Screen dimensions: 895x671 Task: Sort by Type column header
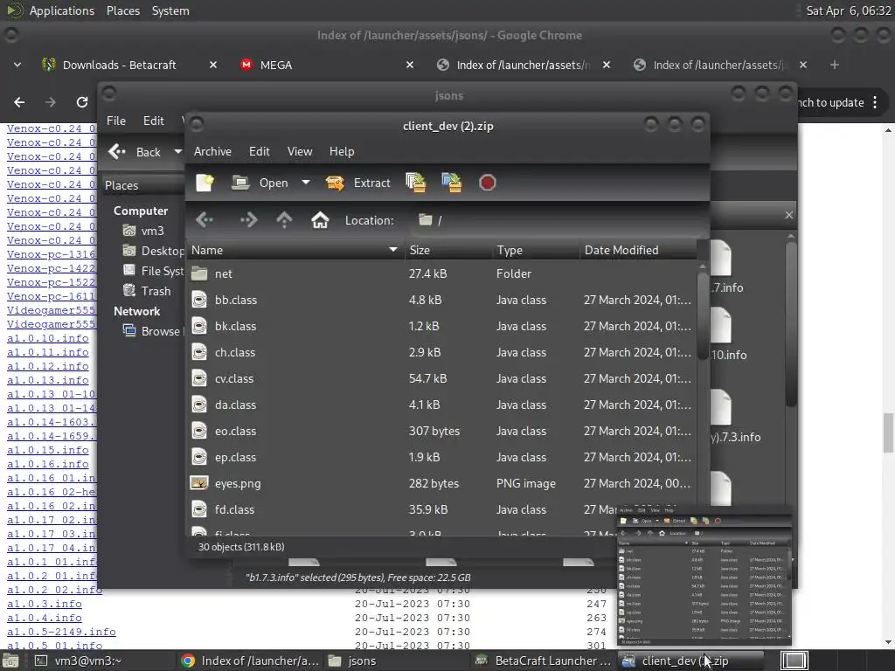(536, 250)
